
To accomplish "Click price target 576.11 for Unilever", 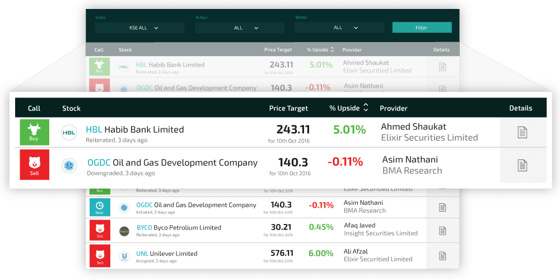I will click(282, 253).
